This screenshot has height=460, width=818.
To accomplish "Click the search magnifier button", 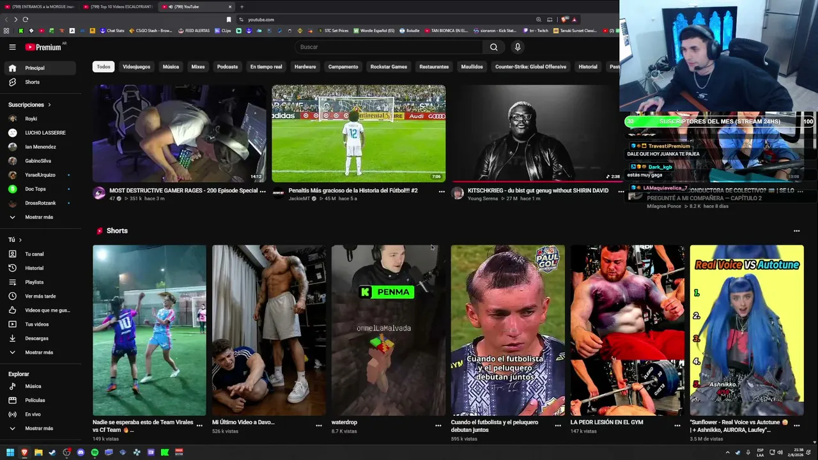I will [493, 47].
